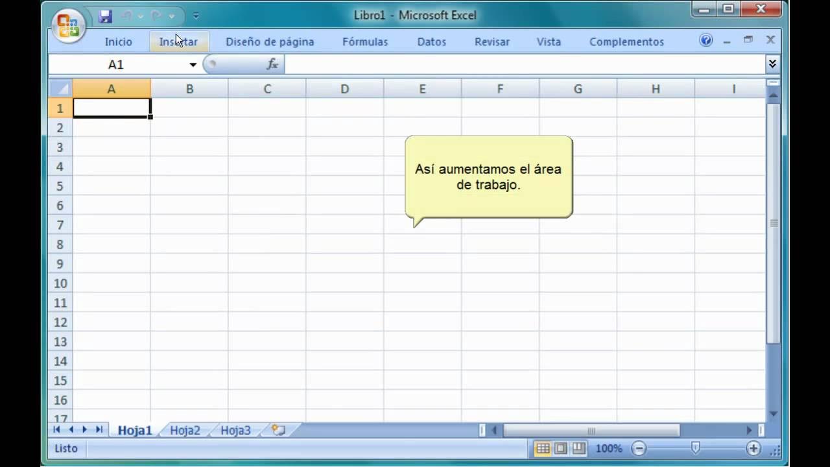
Task: Click inside the formula bar input
Action: [525, 64]
